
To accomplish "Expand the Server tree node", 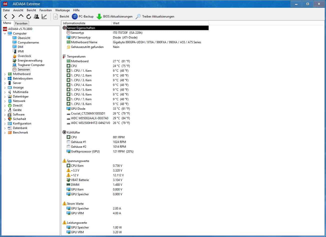I will tap(5, 83).
